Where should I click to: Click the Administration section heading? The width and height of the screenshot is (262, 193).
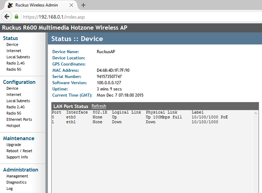[x=21, y=170]
